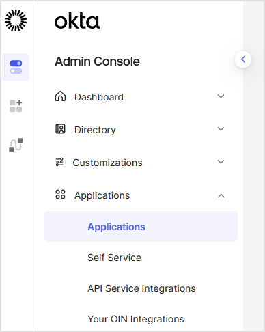This screenshot has height=332, width=265.
Task: Select the Admin Console toggle icon in rail
Action: click(16, 67)
